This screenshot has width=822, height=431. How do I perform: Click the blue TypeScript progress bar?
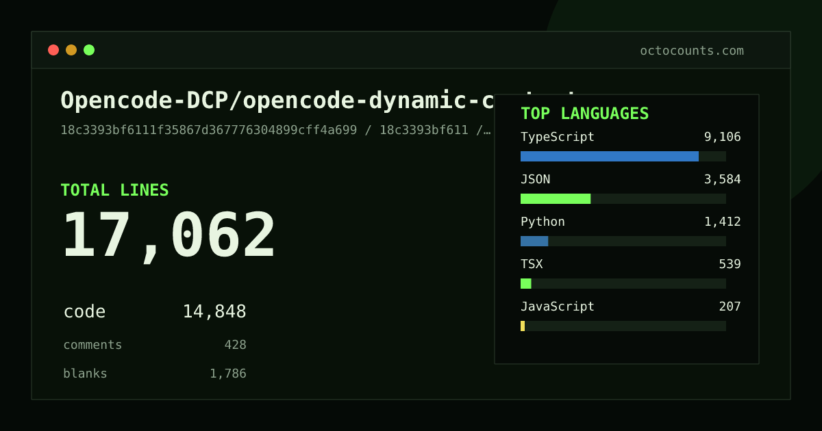coord(610,157)
